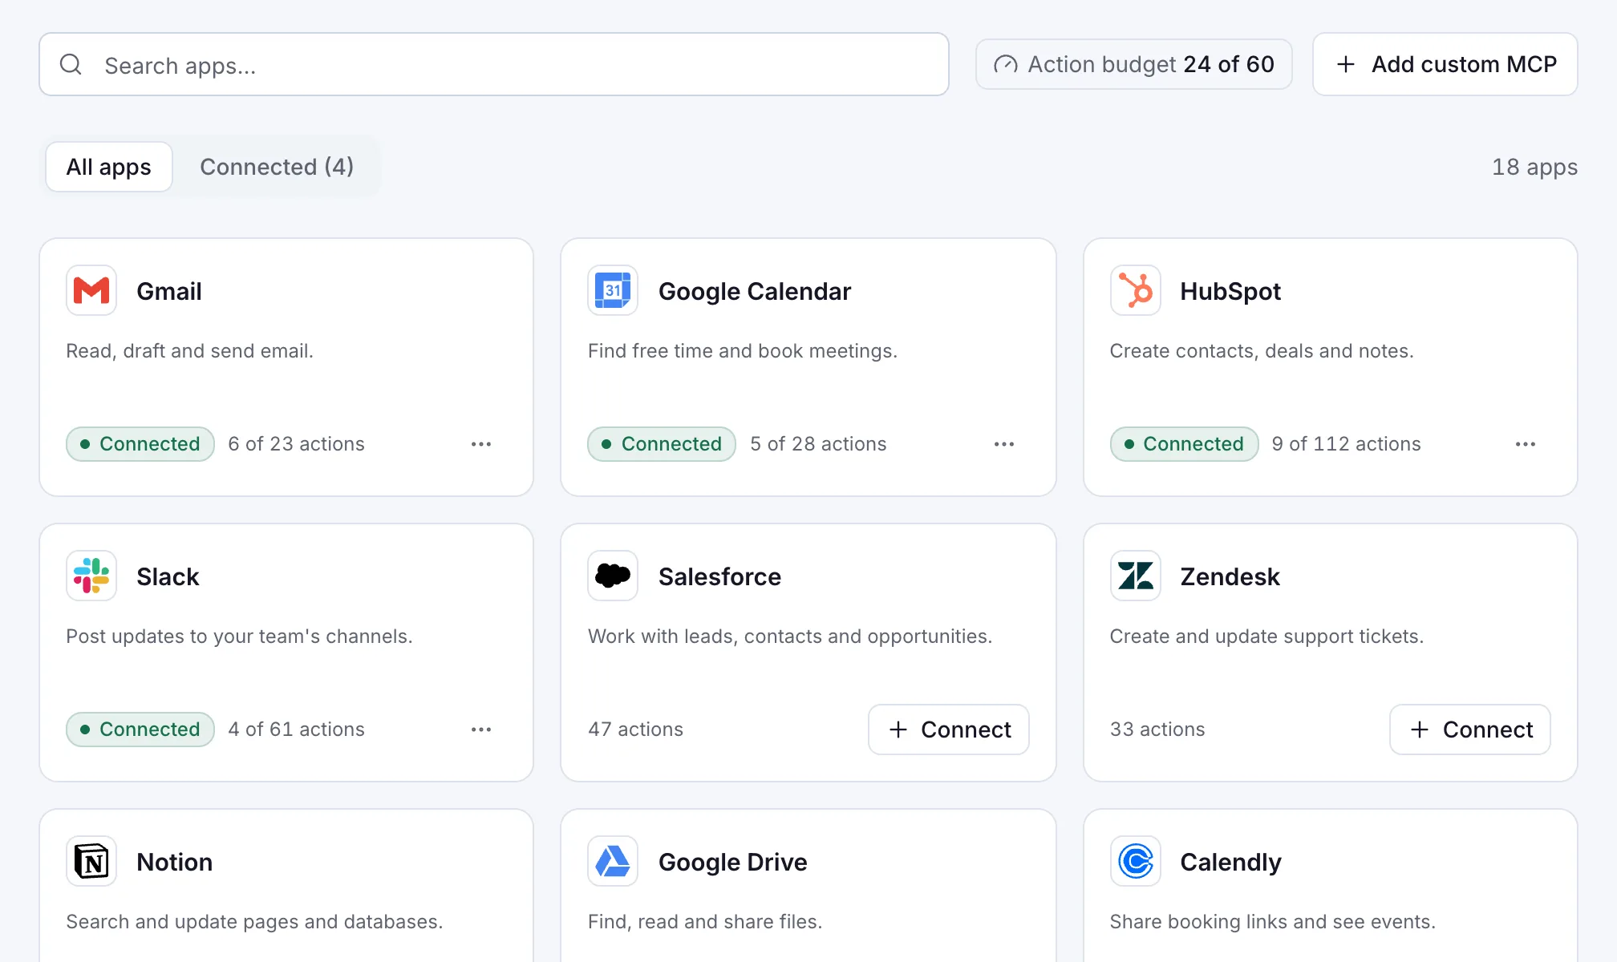This screenshot has height=962, width=1617.
Task: Click 'Read, draft and send email.' description
Action: coord(189,351)
